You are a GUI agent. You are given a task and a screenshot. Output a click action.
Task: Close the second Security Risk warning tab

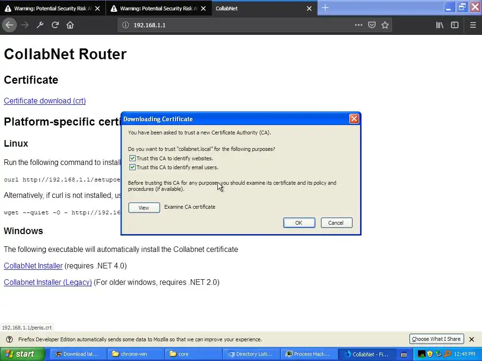click(x=203, y=8)
